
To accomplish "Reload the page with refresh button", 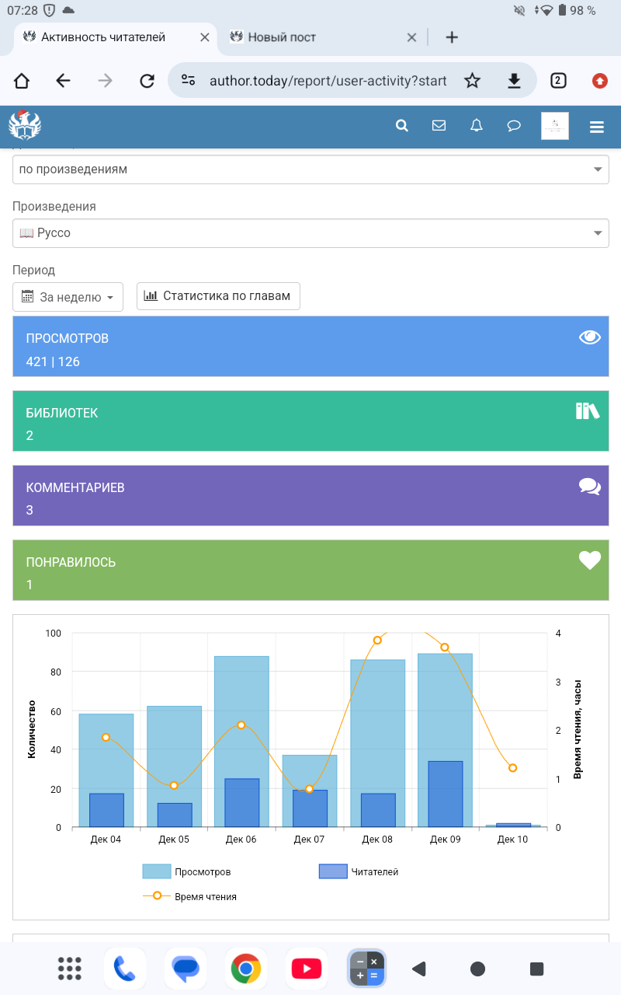I will [147, 81].
